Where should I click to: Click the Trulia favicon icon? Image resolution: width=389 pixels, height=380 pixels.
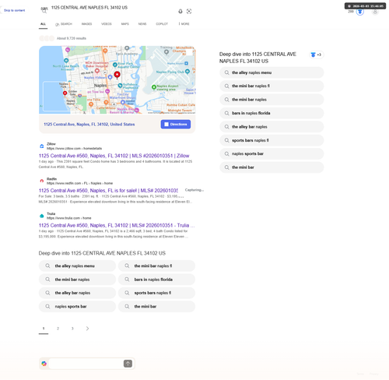(41, 216)
